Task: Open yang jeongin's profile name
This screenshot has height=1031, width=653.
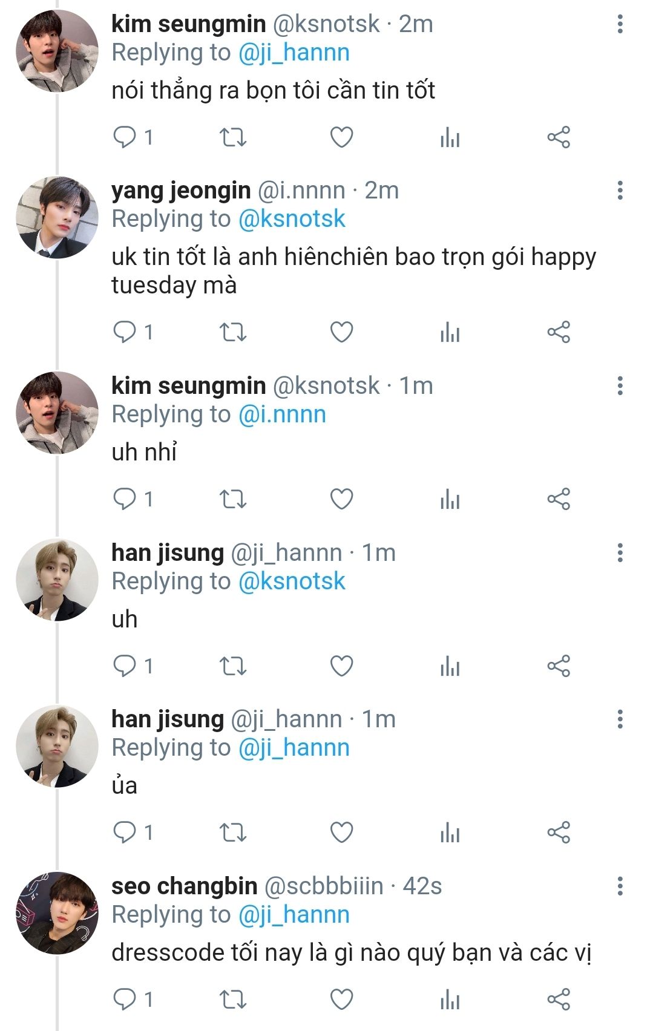Action: (x=181, y=191)
